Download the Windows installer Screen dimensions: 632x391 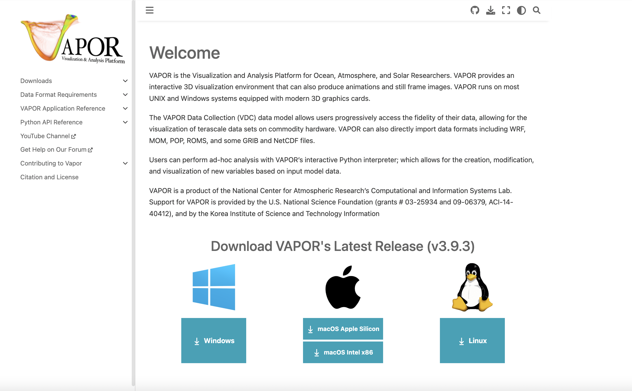pos(214,340)
